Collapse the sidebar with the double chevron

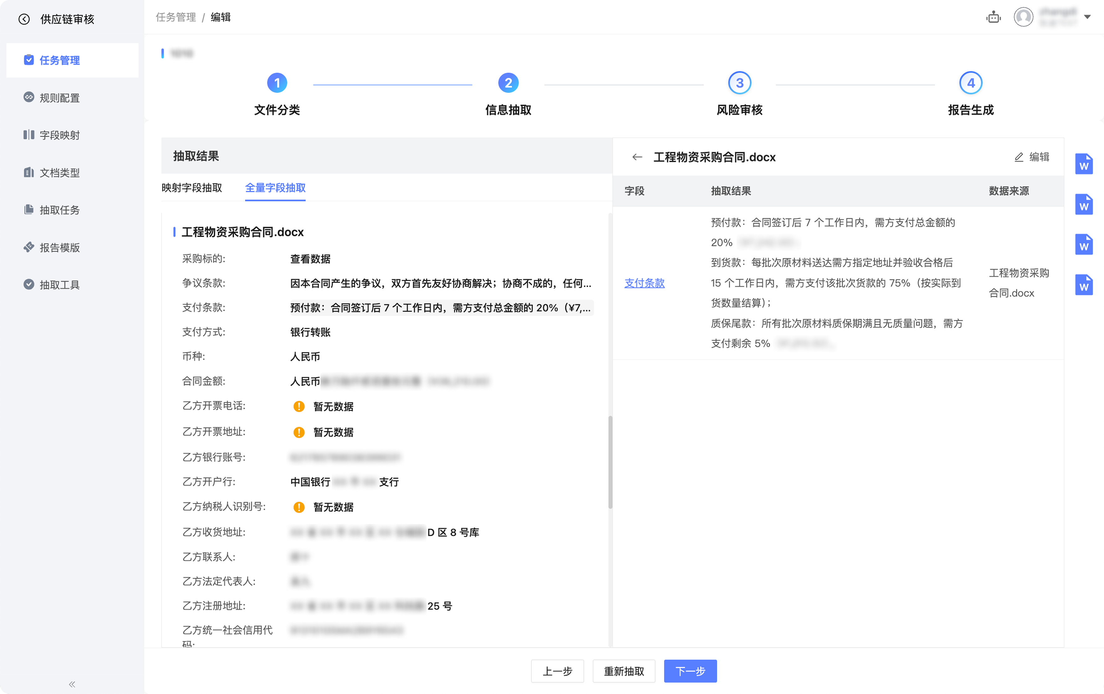click(x=72, y=684)
